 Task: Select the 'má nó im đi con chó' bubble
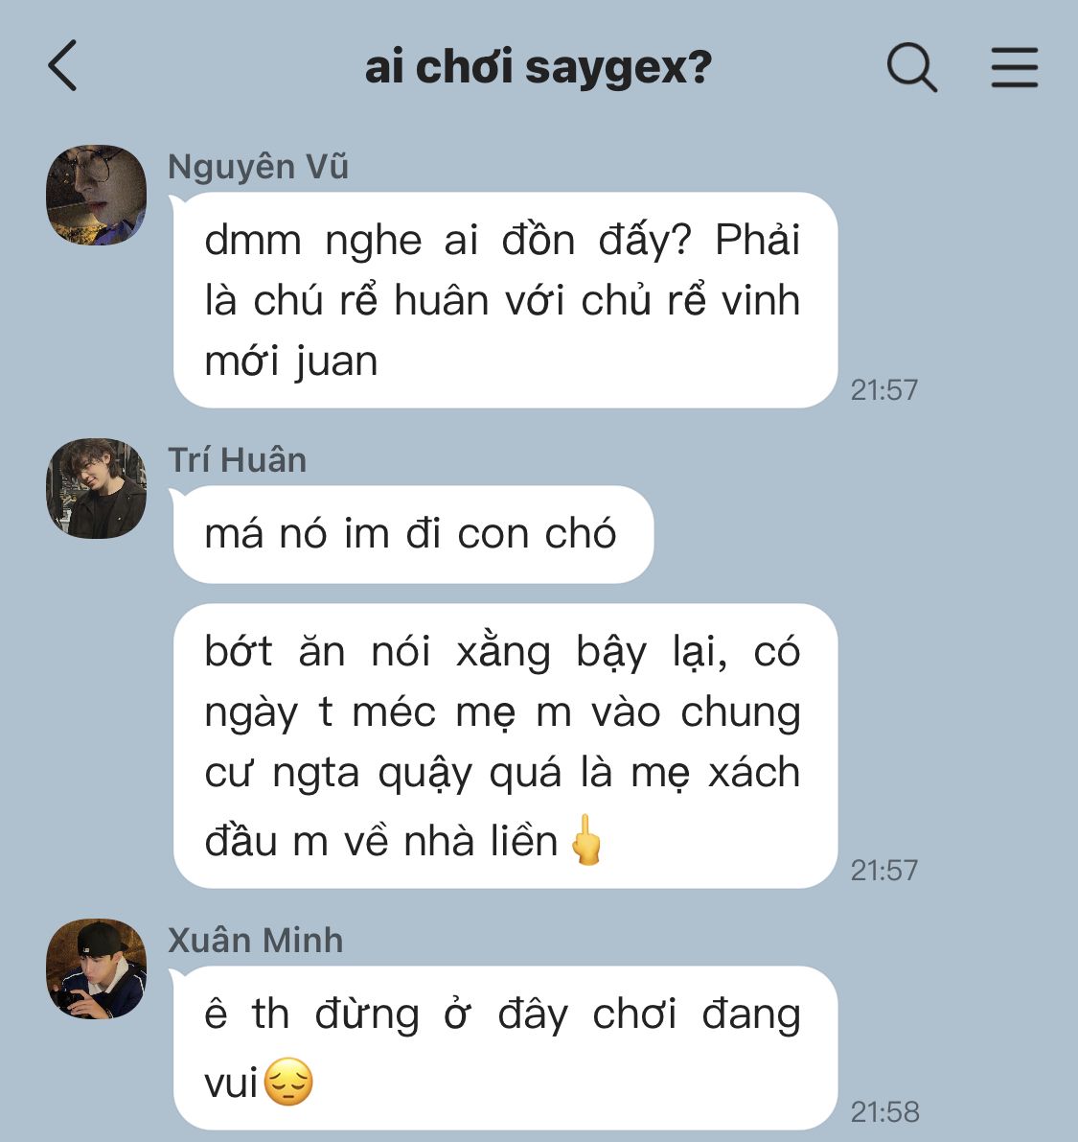tap(413, 534)
